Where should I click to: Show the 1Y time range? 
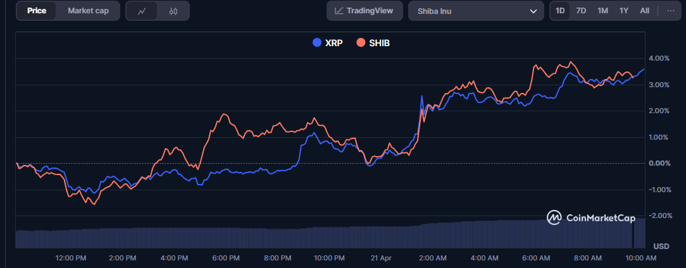[624, 11]
